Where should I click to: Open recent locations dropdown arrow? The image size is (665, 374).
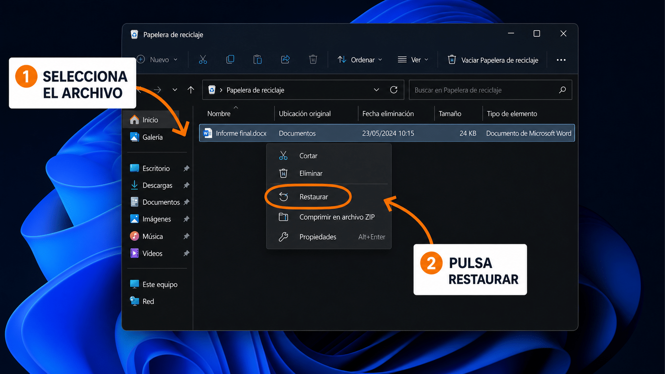[175, 90]
